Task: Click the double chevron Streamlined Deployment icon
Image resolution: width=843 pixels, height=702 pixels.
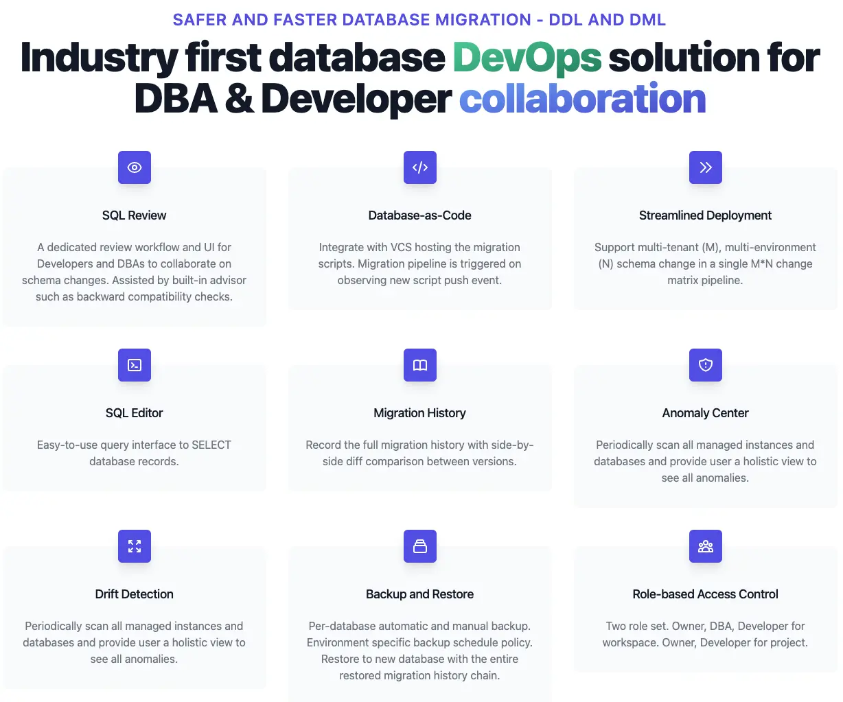Action: [706, 167]
